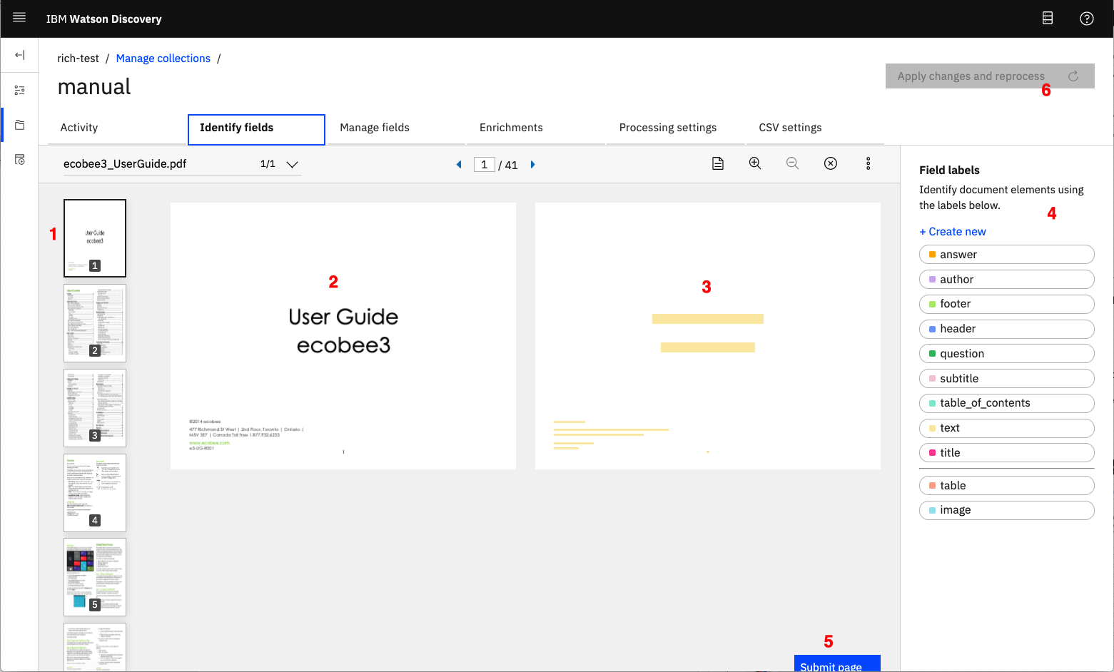
Task: Clear labels with the circled X icon
Action: (x=831, y=163)
